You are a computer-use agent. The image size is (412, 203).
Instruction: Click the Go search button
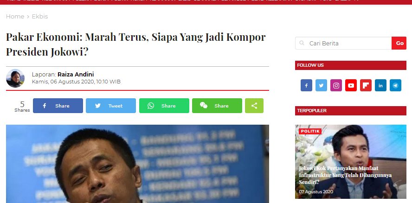pos(399,43)
